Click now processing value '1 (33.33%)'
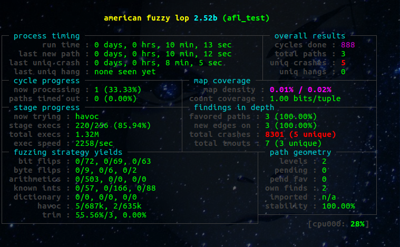The width and height of the screenshot is (400, 247). click(118, 90)
